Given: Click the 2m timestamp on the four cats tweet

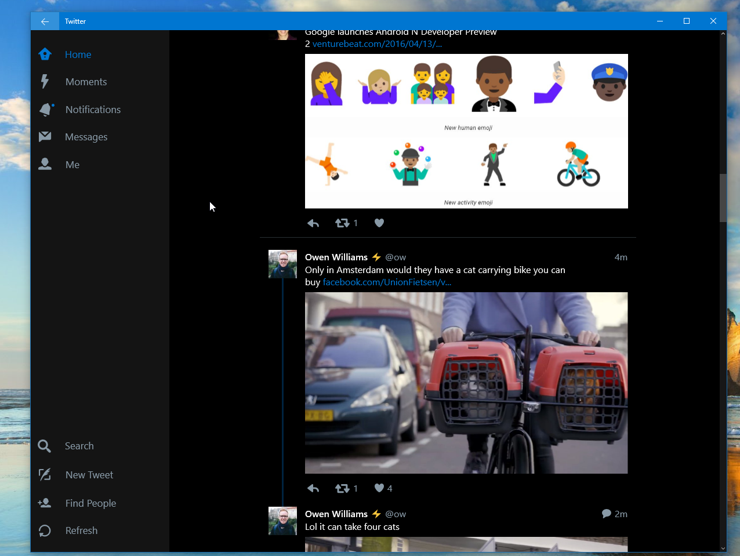Looking at the screenshot, I should [621, 514].
